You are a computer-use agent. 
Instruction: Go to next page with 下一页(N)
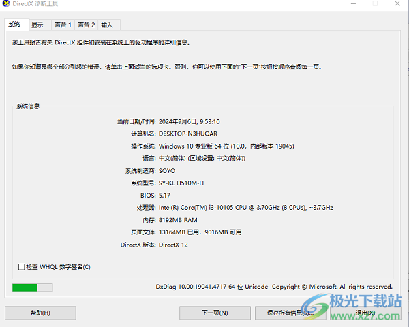(x=215, y=313)
